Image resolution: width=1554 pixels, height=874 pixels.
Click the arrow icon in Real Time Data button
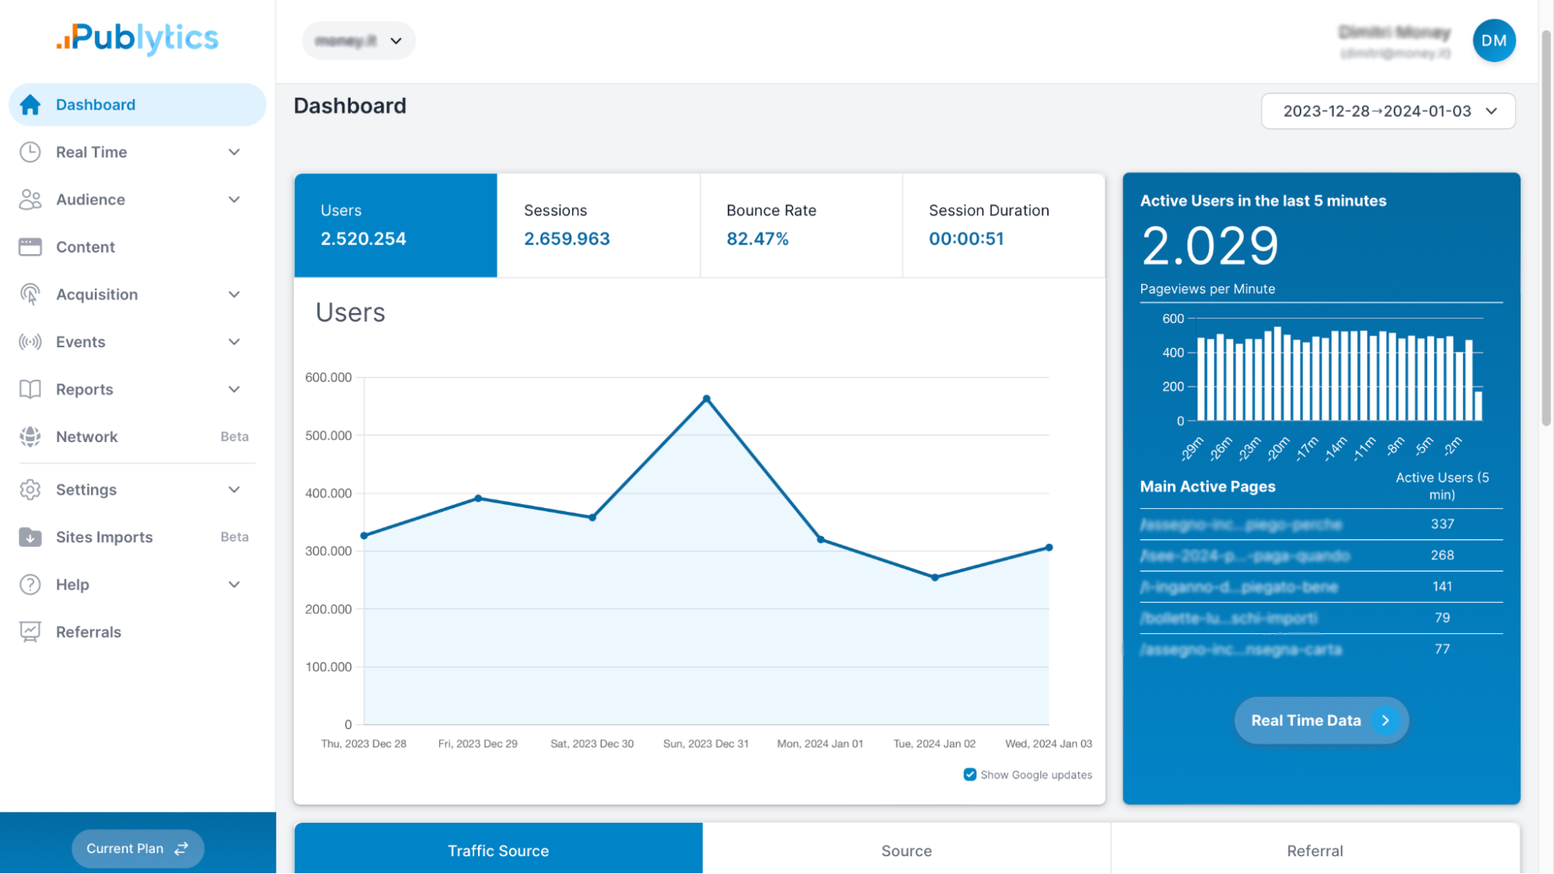[1385, 721]
